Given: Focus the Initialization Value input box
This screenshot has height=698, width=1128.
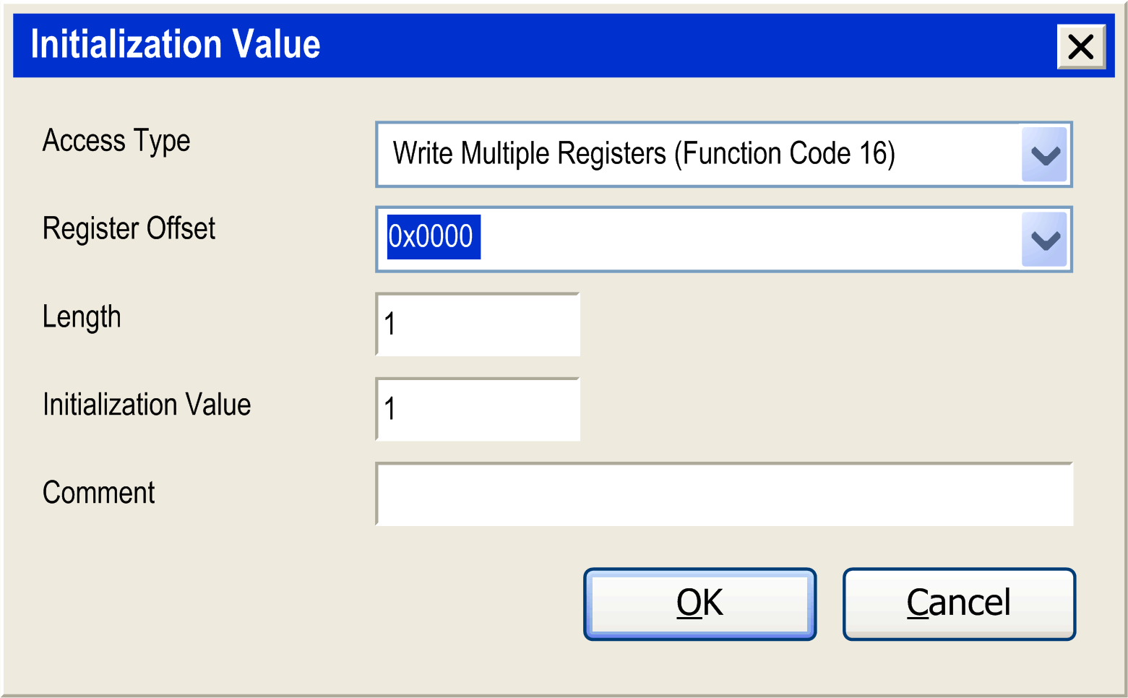Looking at the screenshot, I should tap(478, 409).
